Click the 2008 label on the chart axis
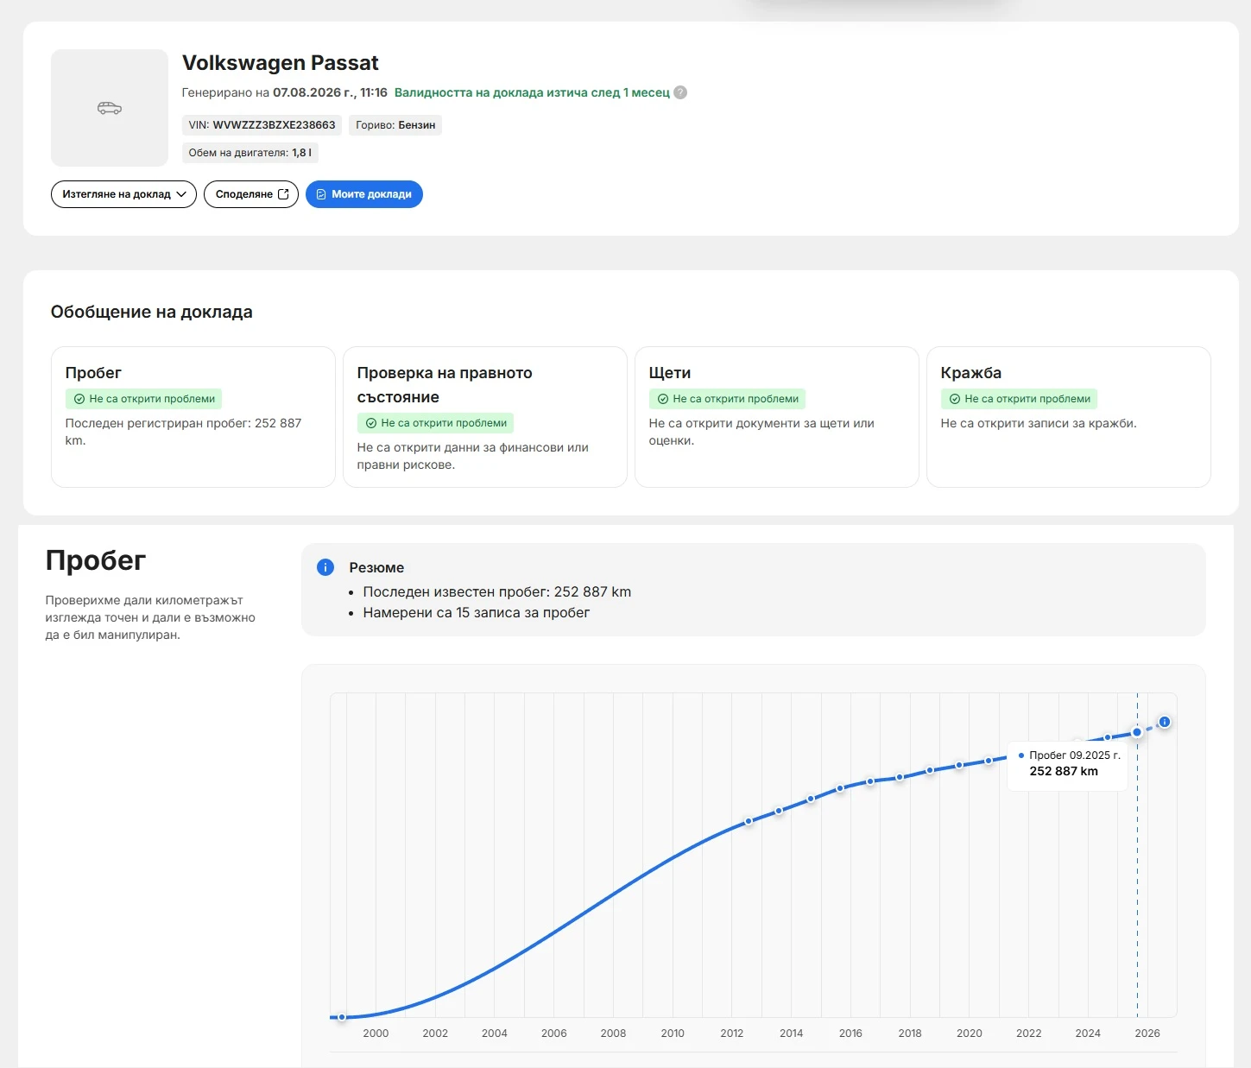 click(614, 1033)
